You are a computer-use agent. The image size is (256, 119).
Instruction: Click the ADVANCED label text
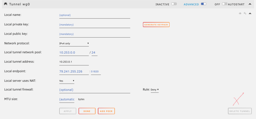[191, 4]
